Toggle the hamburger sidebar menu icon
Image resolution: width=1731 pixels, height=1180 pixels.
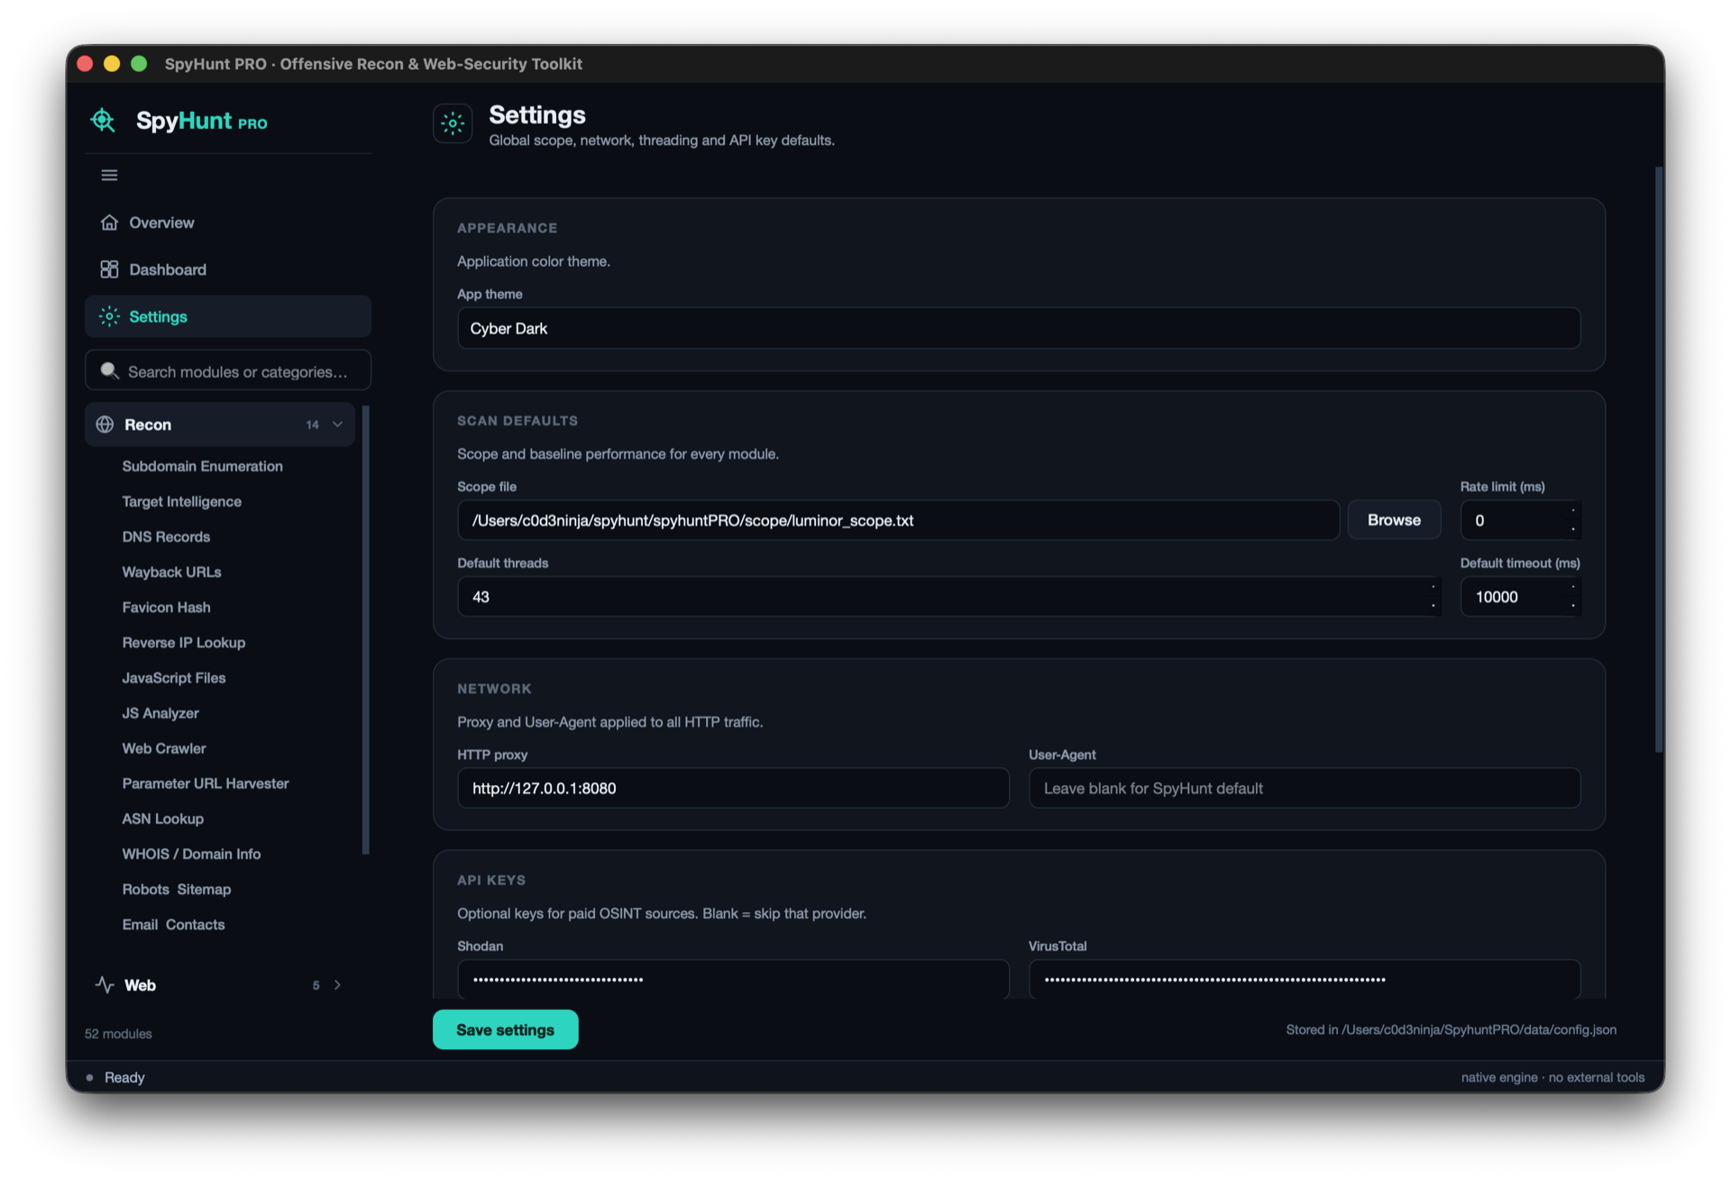click(109, 175)
